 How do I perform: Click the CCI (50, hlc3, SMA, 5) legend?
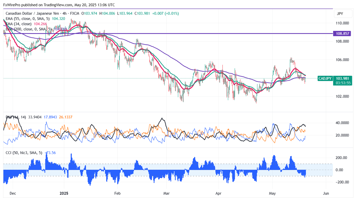[24, 153]
